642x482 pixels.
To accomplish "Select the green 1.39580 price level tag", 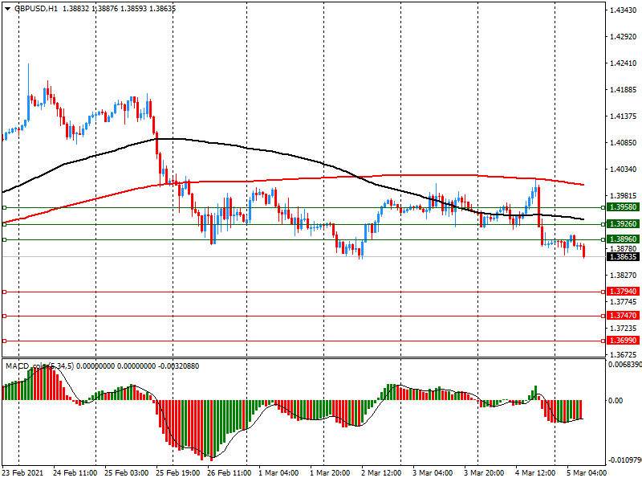I will (622, 207).
